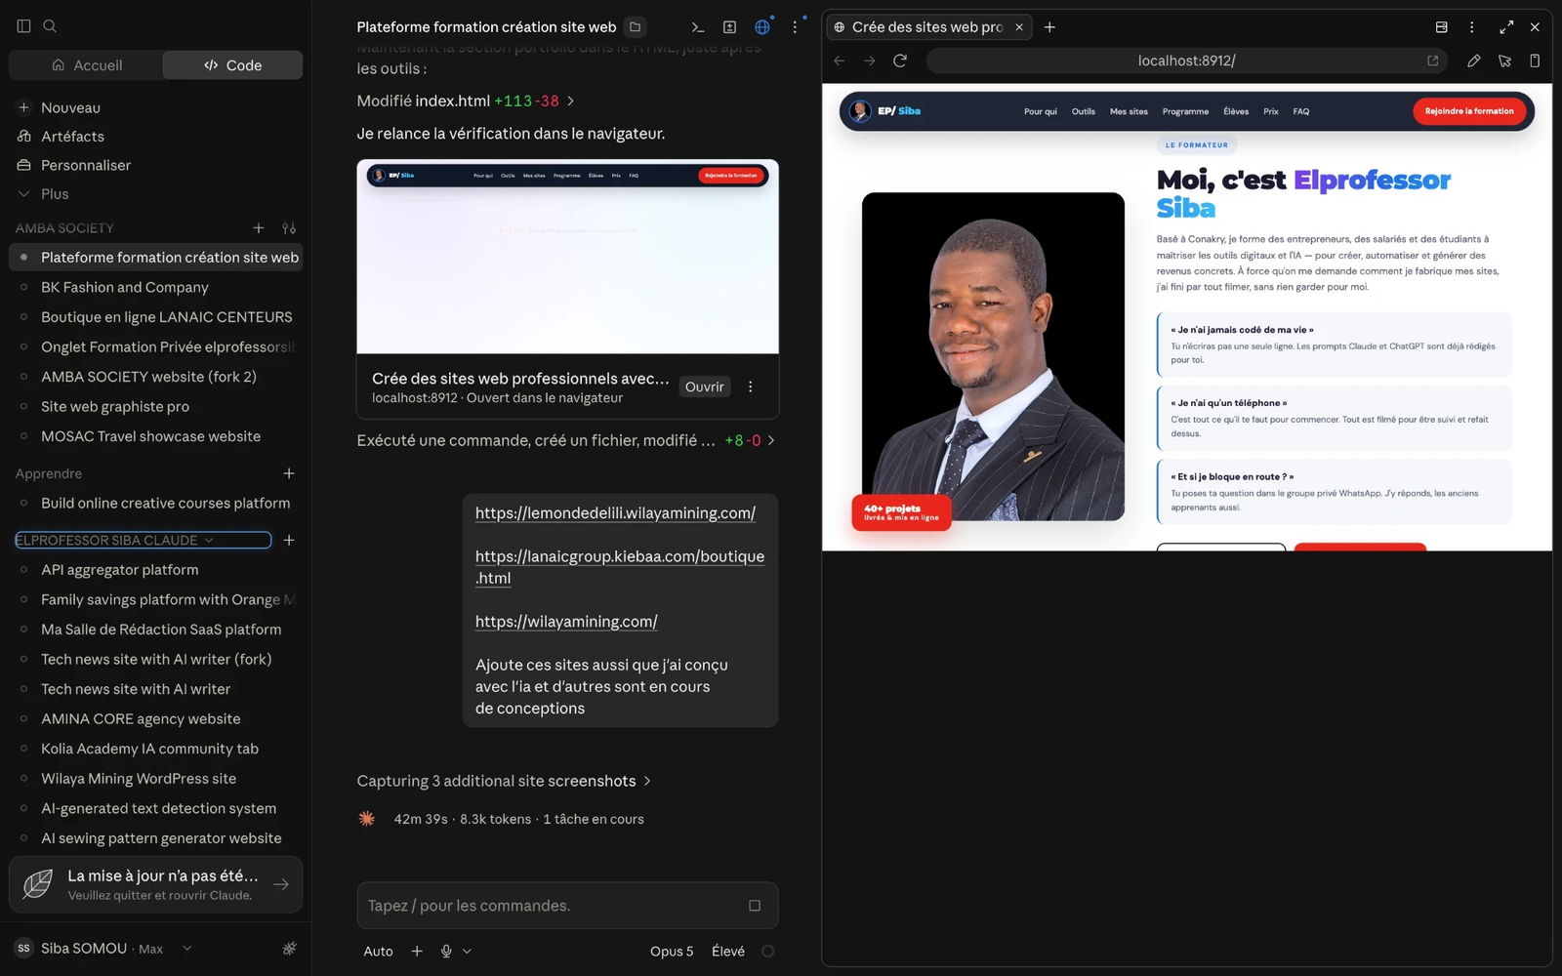Expand the Exécuté une commande details
Viewport: 1562px width, 976px height.
pyautogui.click(x=771, y=441)
